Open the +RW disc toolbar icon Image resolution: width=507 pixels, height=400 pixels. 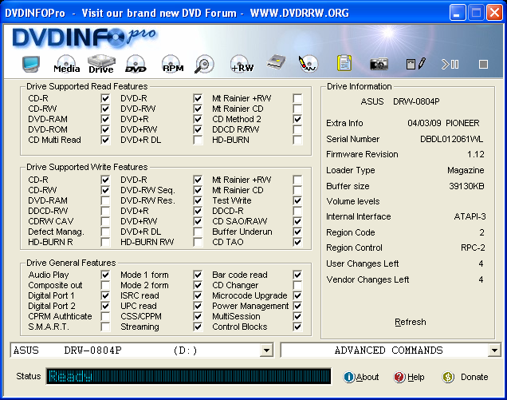[242, 64]
